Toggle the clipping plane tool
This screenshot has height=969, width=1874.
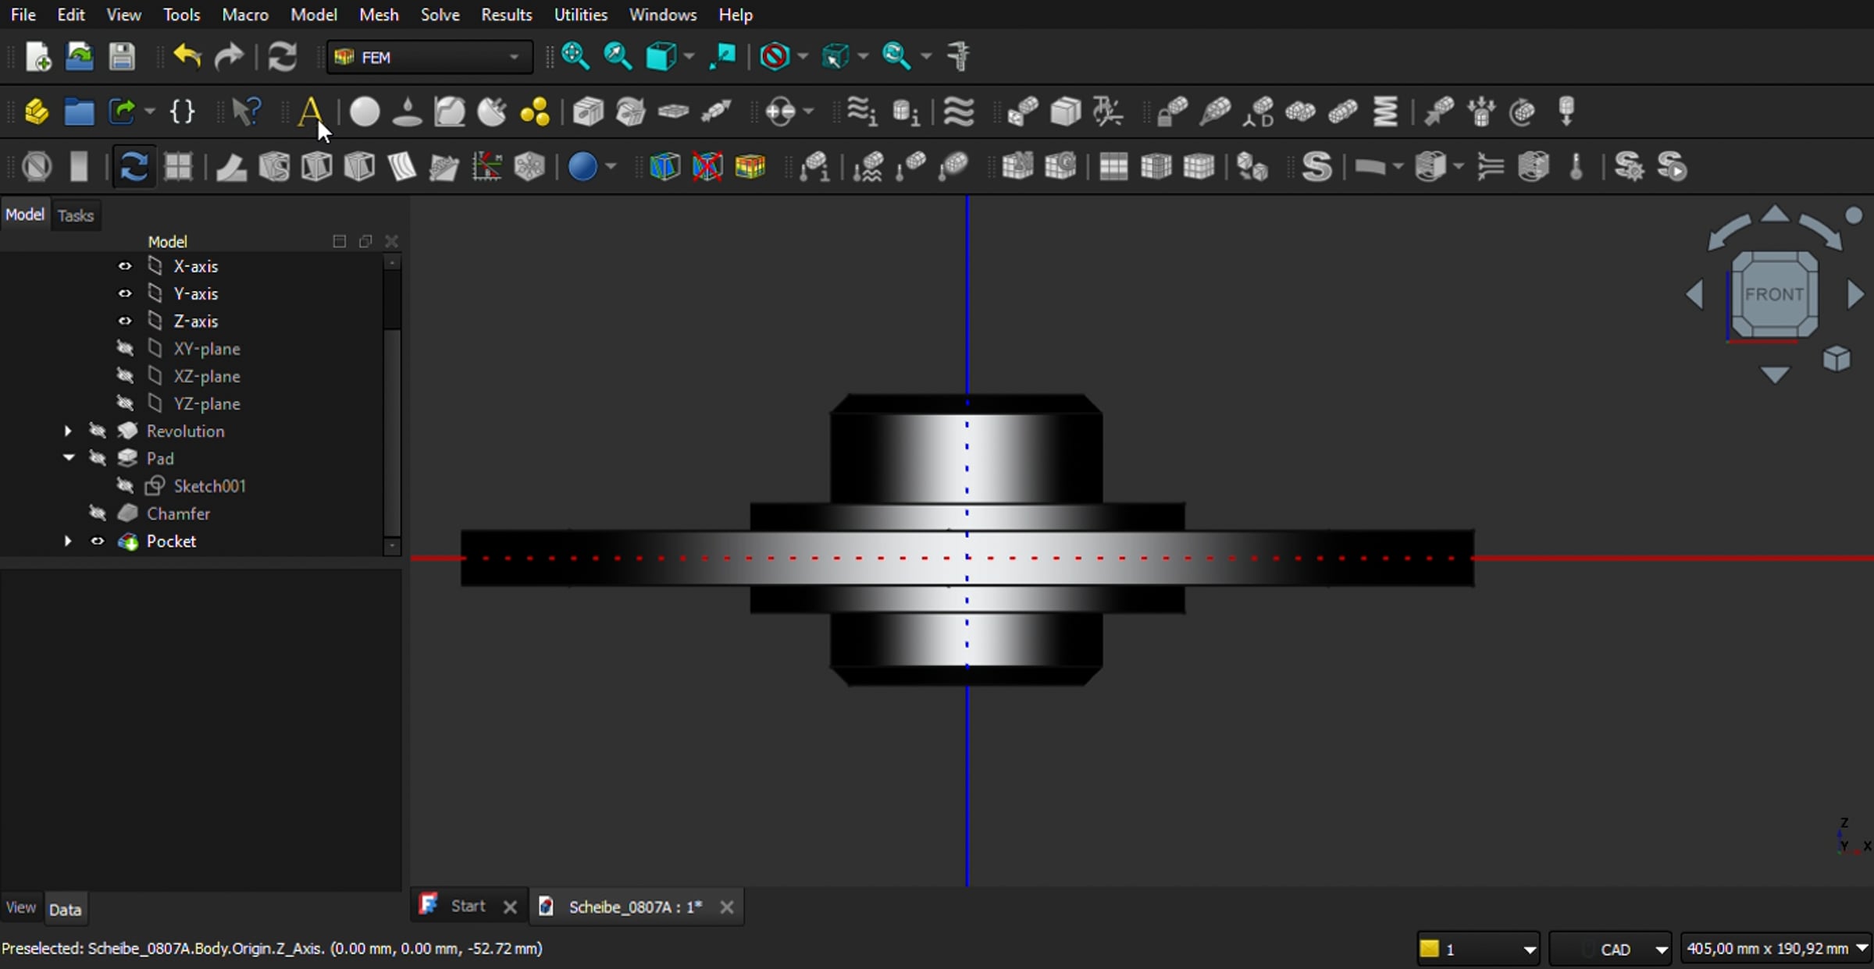[37, 166]
